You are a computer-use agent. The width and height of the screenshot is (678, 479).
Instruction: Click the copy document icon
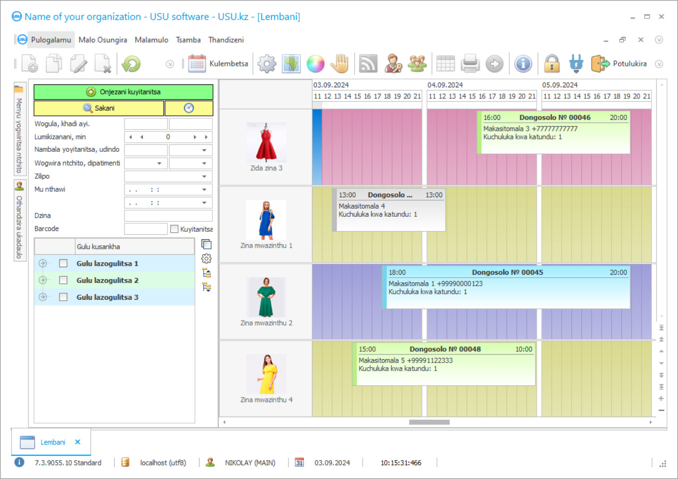[x=54, y=63]
